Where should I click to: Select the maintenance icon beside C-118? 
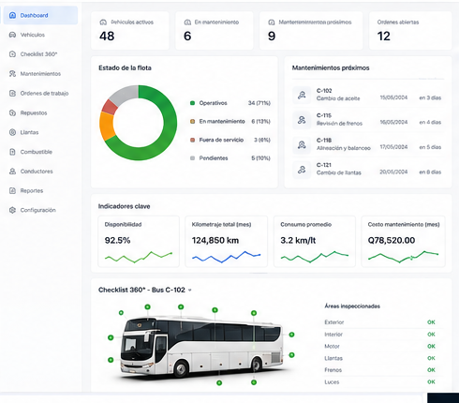(x=302, y=144)
